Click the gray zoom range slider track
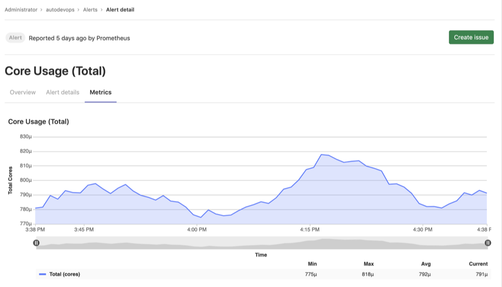The width and height of the screenshot is (502, 287). (x=261, y=243)
